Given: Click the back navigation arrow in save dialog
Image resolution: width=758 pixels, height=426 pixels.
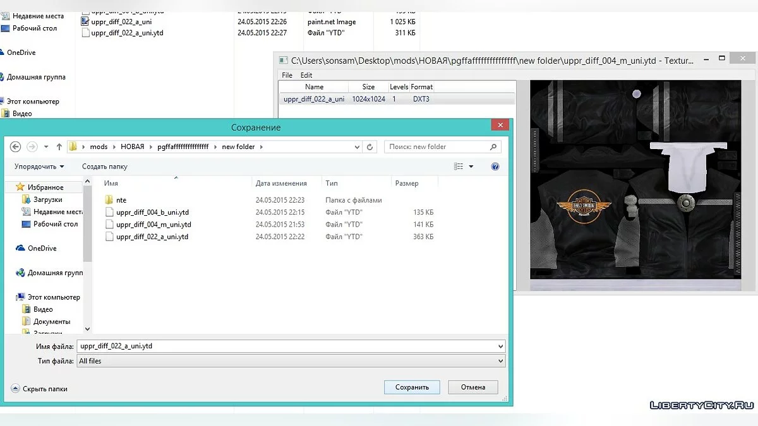Looking at the screenshot, I should pos(16,146).
